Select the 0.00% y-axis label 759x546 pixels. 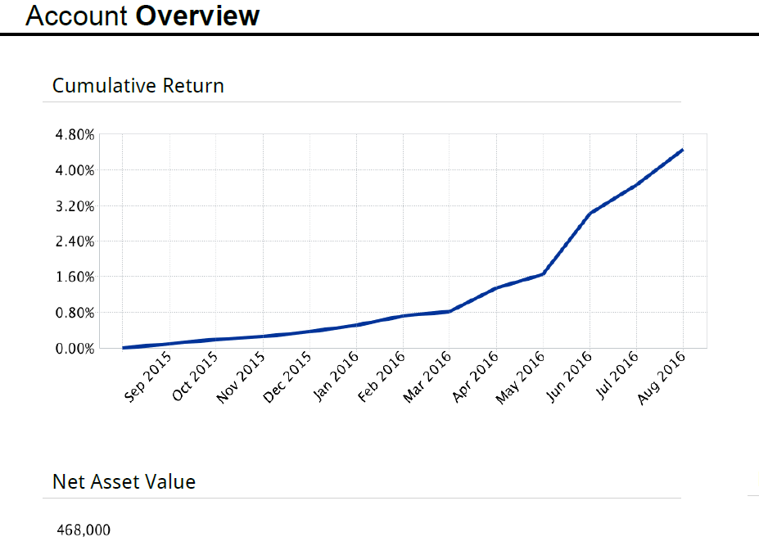pyautogui.click(x=75, y=349)
